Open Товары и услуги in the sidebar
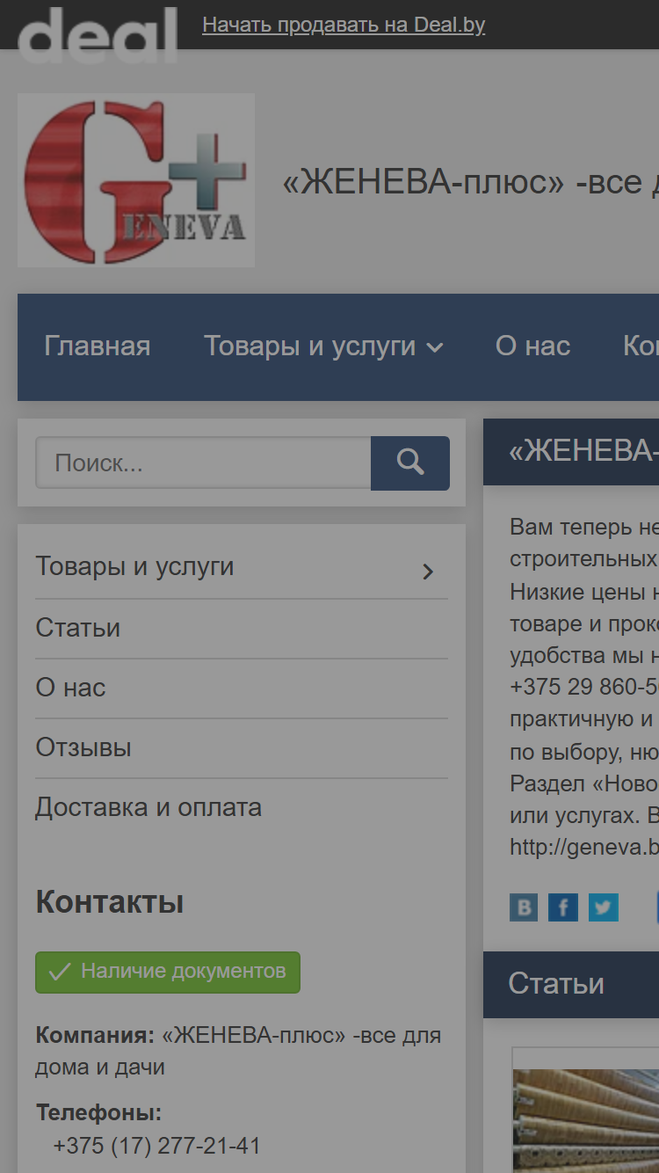This screenshot has width=659, height=1173. (x=134, y=566)
